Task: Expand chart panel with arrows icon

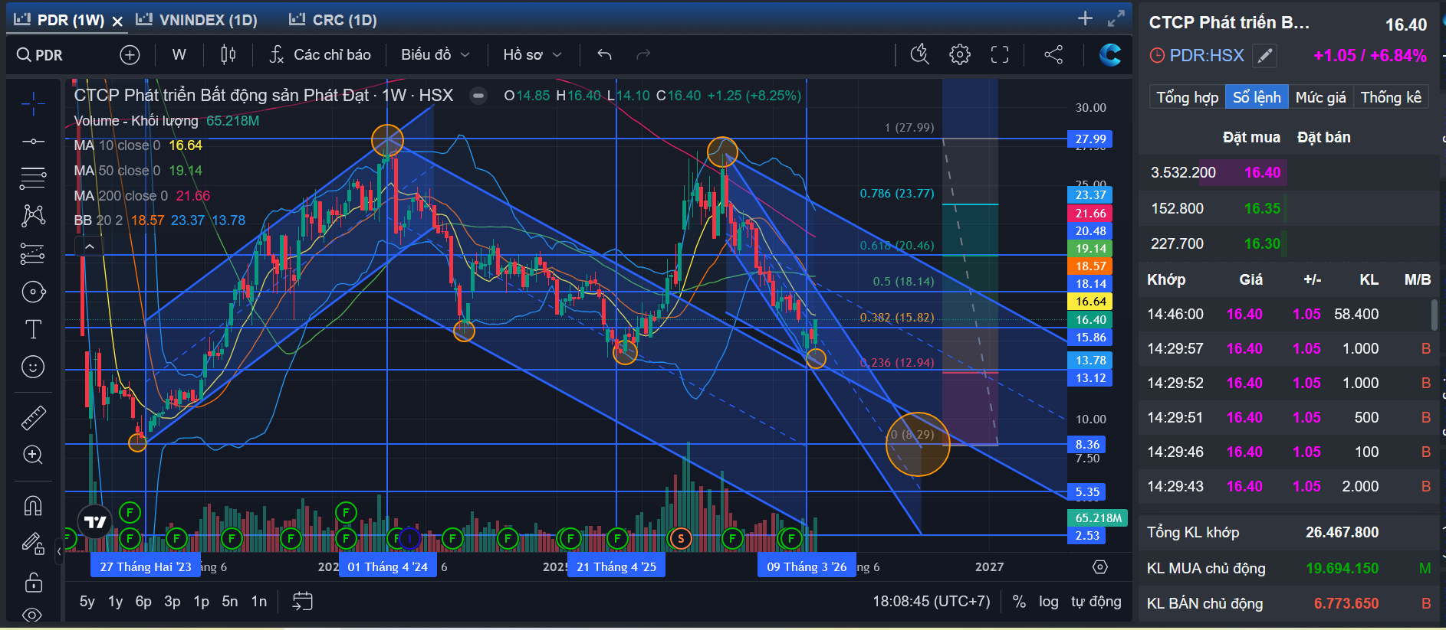Action: (x=1116, y=19)
